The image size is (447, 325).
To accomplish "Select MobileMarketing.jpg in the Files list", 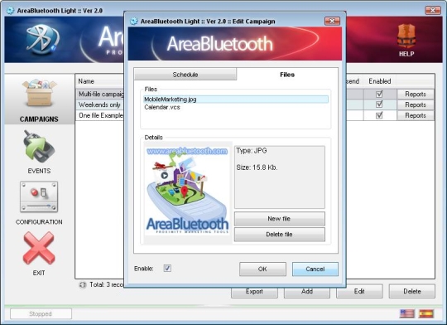I will click(235, 99).
